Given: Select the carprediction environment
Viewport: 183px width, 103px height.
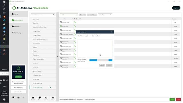Looking at the screenshot, I should [x=43, y=43].
